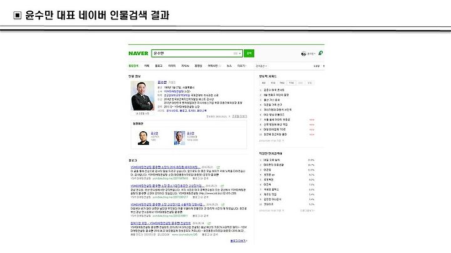Expand the 더보기 tab menu
The image size is (451, 253).
242,66
